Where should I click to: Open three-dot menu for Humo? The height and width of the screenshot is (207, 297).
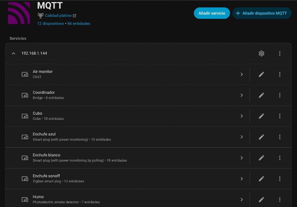[280, 200]
